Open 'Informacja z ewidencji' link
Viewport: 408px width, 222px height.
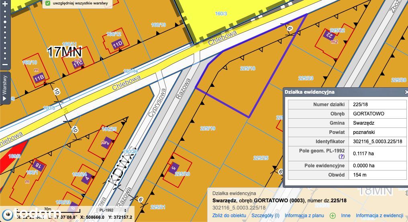[x=379, y=216]
